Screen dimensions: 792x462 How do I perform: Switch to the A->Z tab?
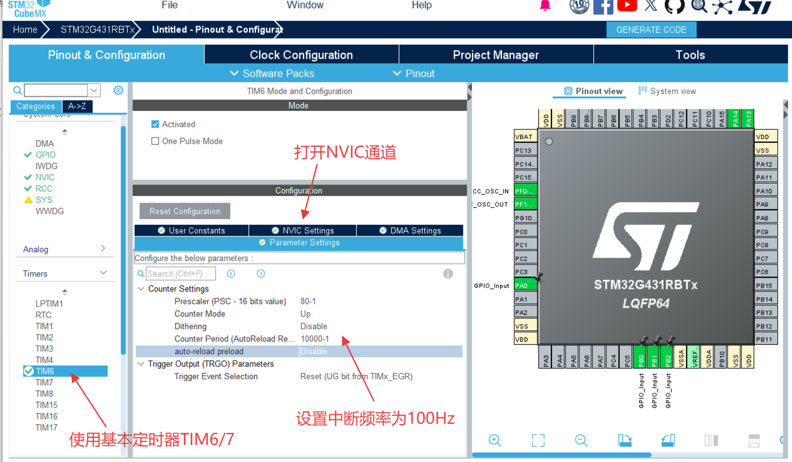(x=77, y=106)
